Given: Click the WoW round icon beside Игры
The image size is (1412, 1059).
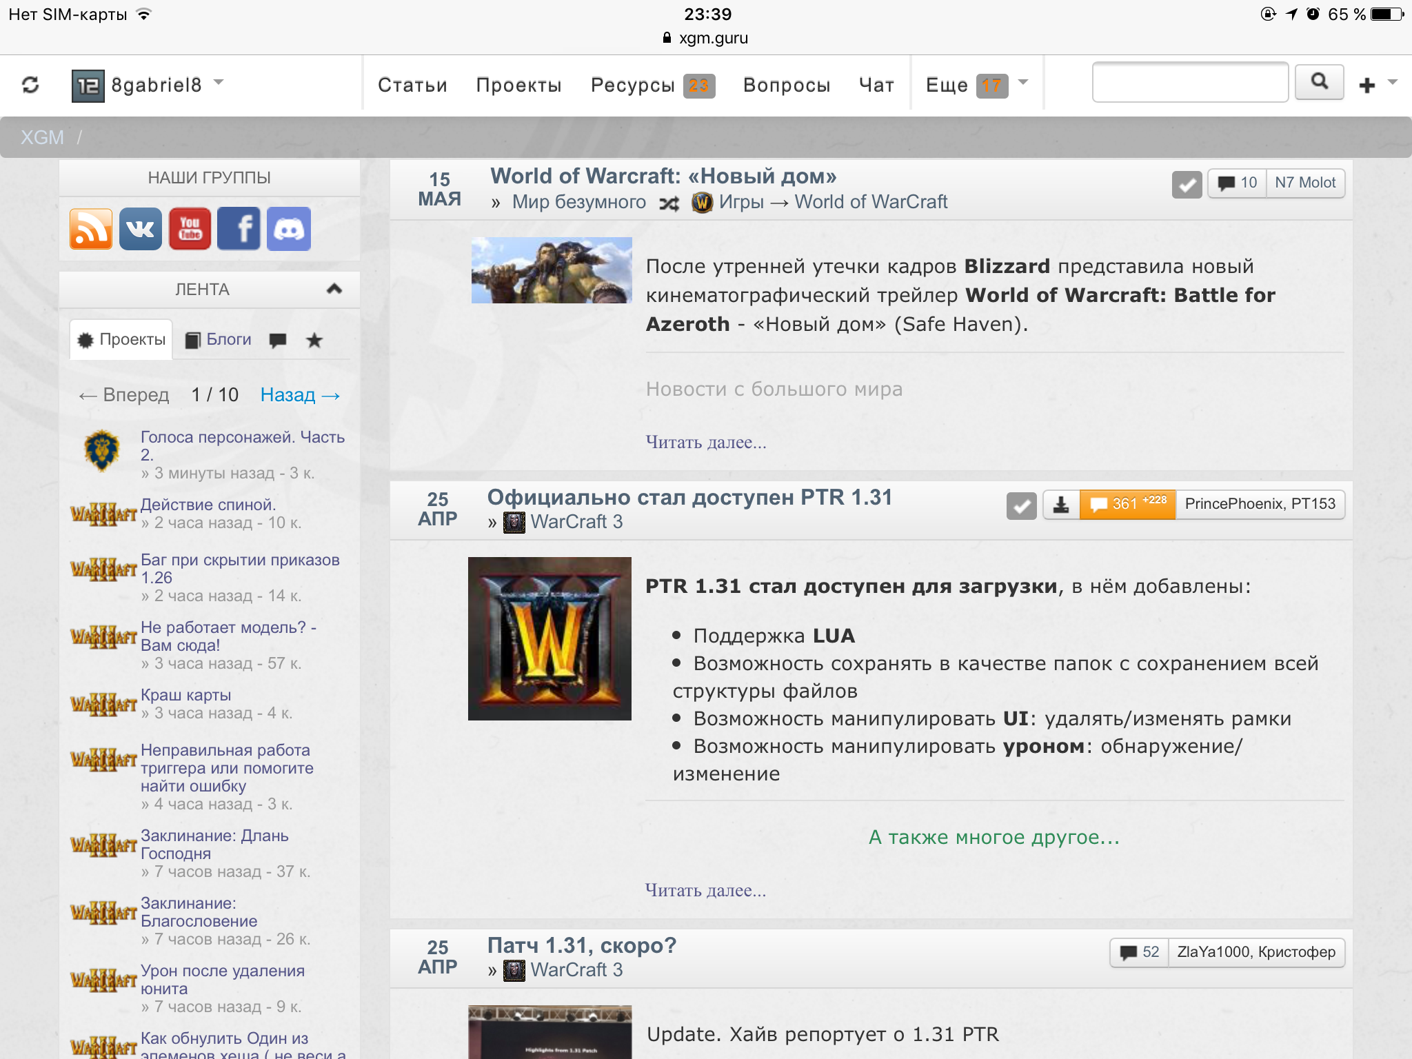Looking at the screenshot, I should pos(702,203).
